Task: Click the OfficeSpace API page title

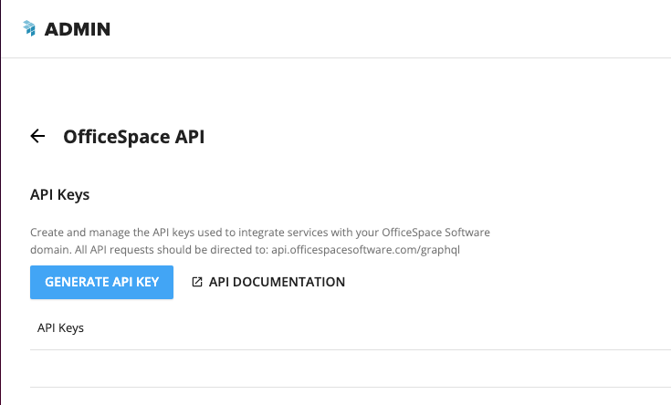Action: pyautogui.click(x=134, y=137)
